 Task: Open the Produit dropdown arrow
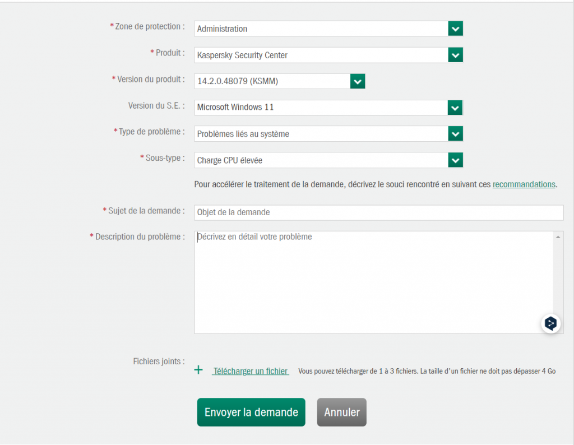click(455, 55)
